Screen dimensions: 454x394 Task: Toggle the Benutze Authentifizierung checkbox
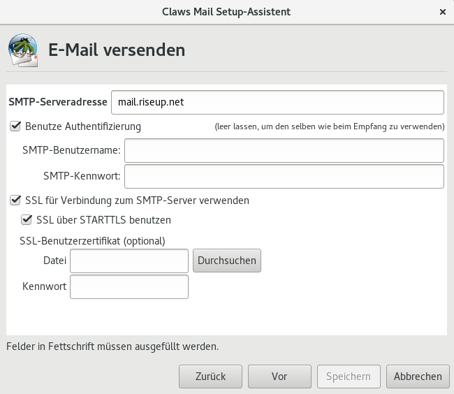click(x=15, y=126)
